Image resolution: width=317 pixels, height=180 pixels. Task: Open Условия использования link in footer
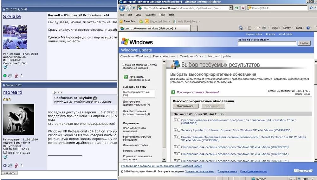[199, 171]
